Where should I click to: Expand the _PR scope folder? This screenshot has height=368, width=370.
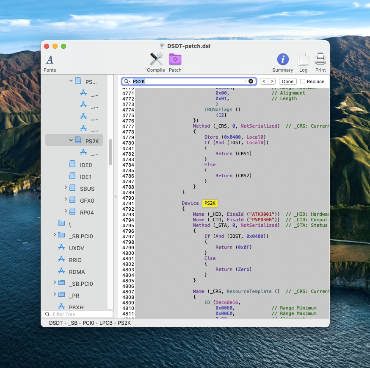click(x=55, y=294)
